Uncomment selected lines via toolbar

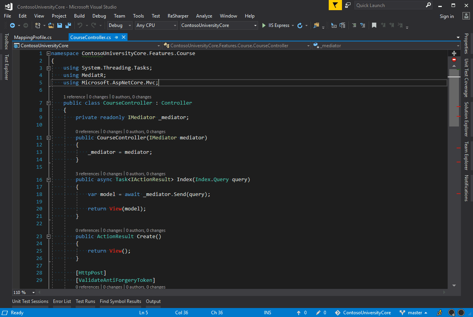coord(363,25)
